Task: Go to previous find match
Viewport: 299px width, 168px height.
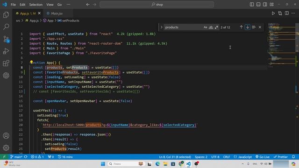Action: (x=241, y=27)
